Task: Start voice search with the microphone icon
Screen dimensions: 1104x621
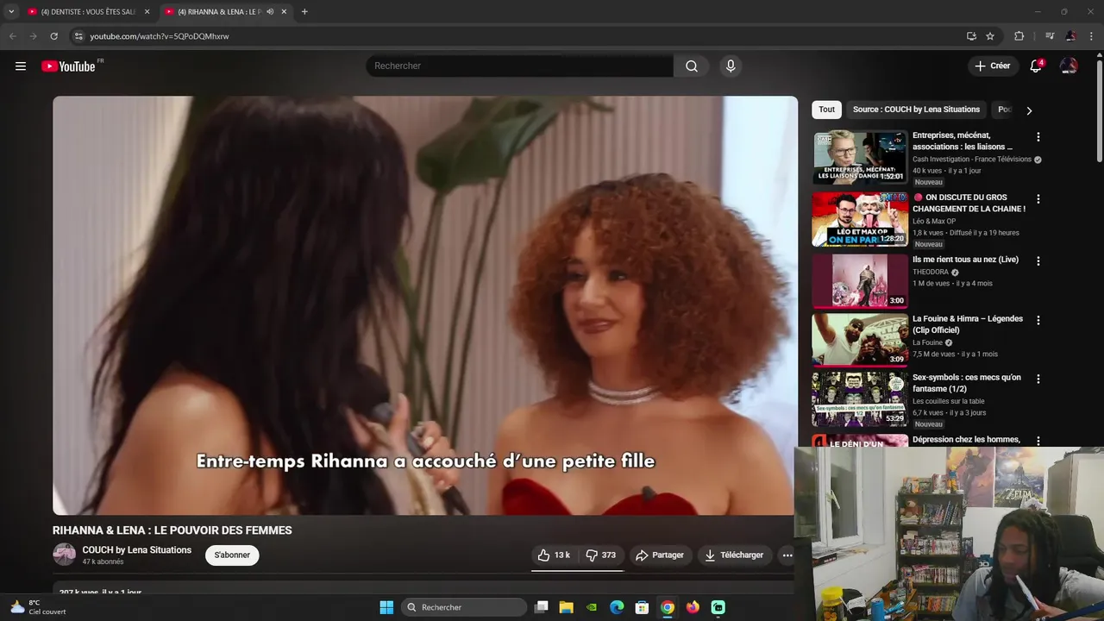Action: 731,66
